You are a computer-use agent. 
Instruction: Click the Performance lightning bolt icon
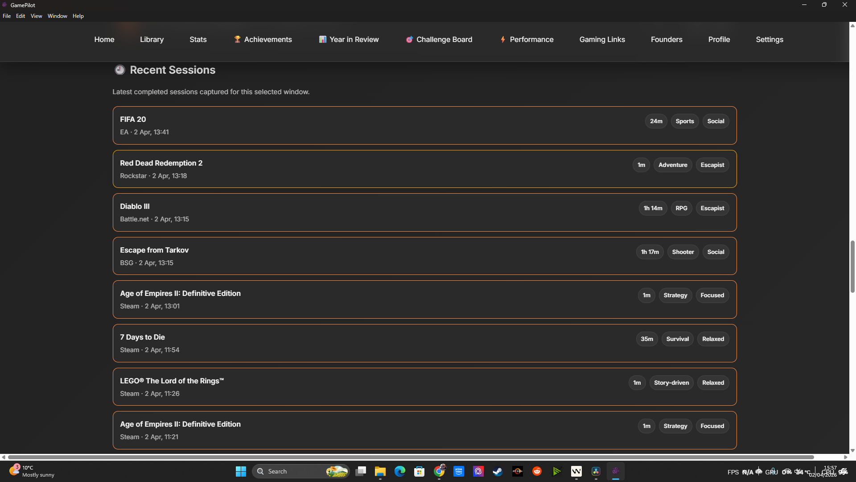(503, 39)
